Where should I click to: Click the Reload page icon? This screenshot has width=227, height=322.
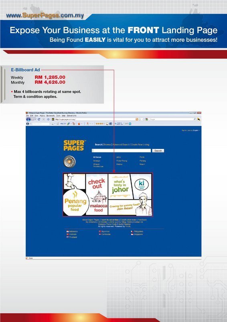[x=39, y=119]
